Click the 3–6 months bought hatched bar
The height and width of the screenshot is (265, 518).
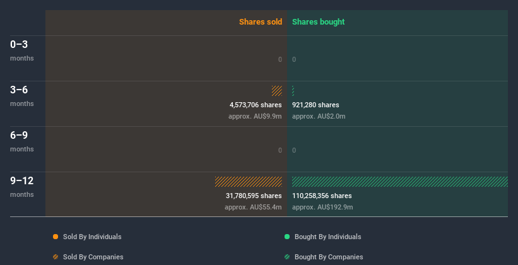coord(293,91)
